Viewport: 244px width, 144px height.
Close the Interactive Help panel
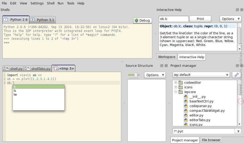click(x=242, y=10)
